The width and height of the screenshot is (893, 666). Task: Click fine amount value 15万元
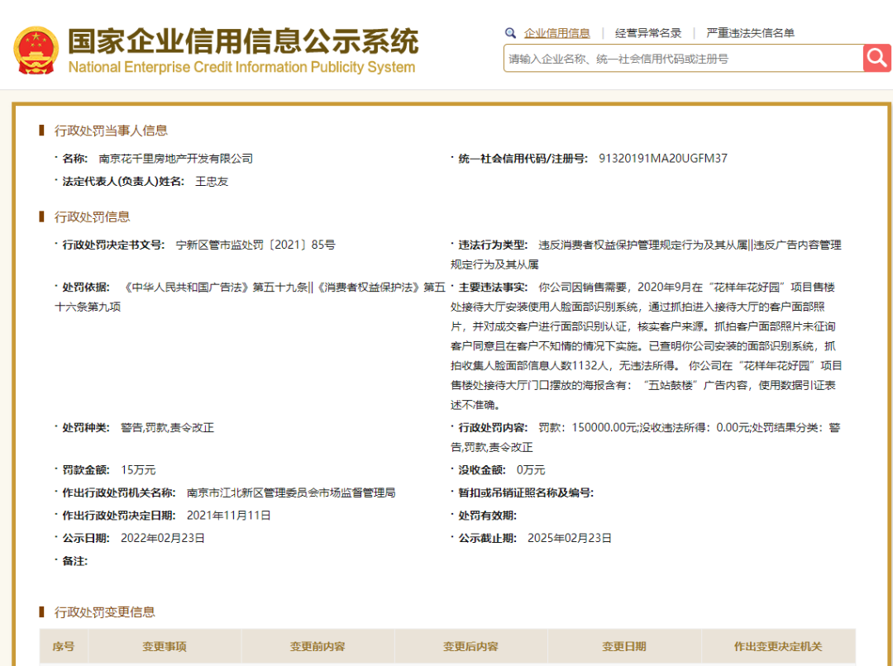pos(138,469)
